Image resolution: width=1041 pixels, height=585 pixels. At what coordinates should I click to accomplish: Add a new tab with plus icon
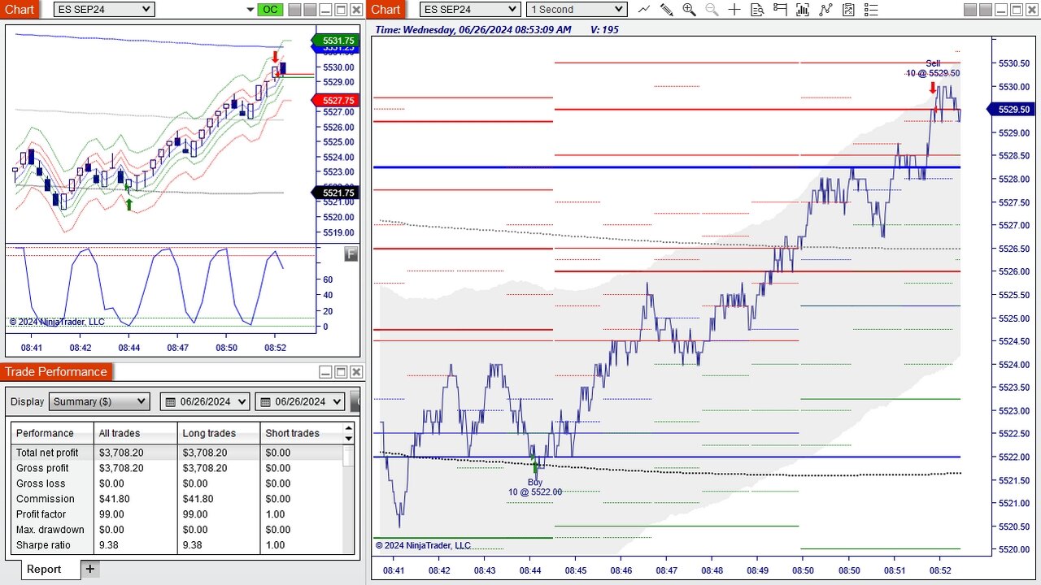[x=90, y=569]
